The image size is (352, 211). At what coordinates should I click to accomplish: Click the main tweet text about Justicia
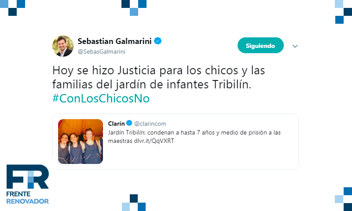[x=158, y=77]
